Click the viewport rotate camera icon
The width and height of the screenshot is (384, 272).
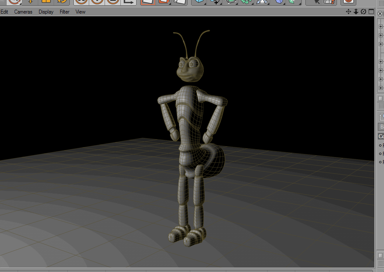tap(363, 11)
